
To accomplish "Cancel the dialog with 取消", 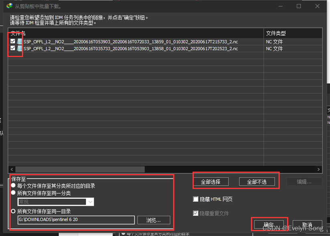I will tap(308, 224).
